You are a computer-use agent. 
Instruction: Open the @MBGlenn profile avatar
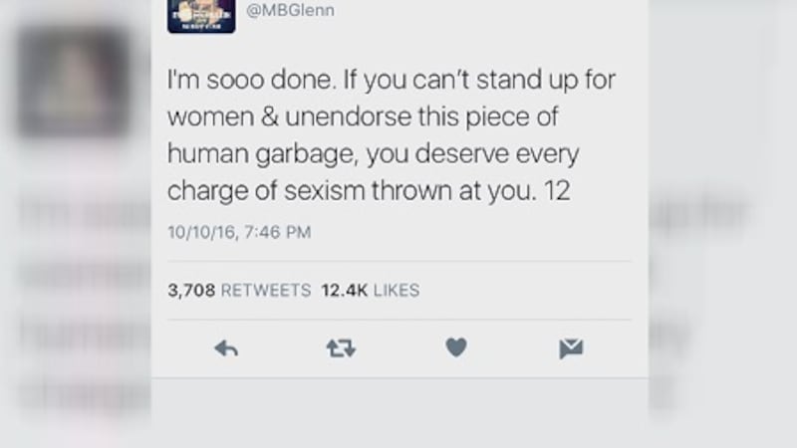201,16
